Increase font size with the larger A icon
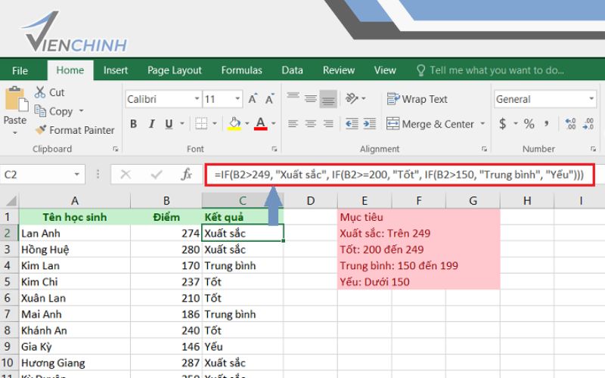Screen dimensions: 605x378 pyautogui.click(x=253, y=99)
